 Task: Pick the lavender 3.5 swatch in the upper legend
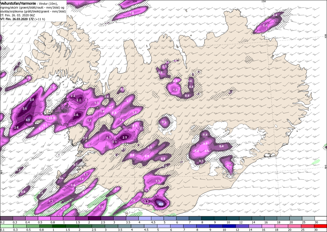[x=132, y=218]
